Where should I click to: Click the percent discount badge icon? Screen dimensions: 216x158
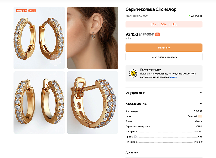click(x=133, y=73)
